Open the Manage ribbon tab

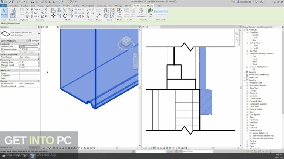118,6
